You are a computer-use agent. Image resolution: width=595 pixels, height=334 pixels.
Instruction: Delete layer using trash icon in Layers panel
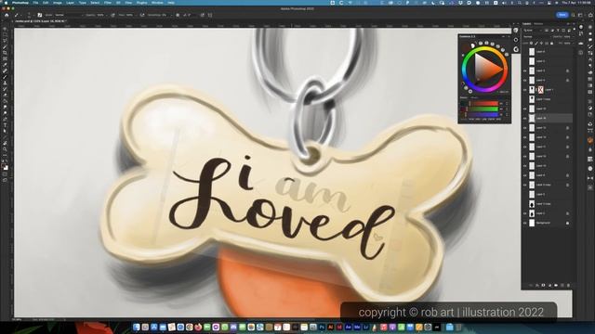pyautogui.click(x=568, y=285)
